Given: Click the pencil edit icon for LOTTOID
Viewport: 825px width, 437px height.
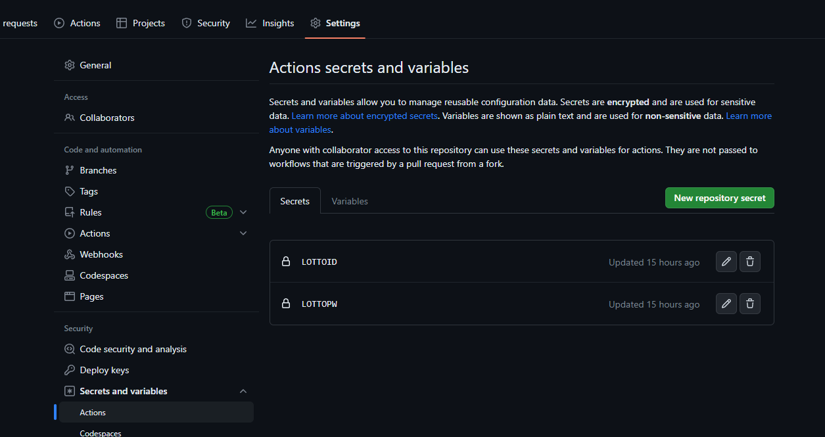Looking at the screenshot, I should (726, 262).
